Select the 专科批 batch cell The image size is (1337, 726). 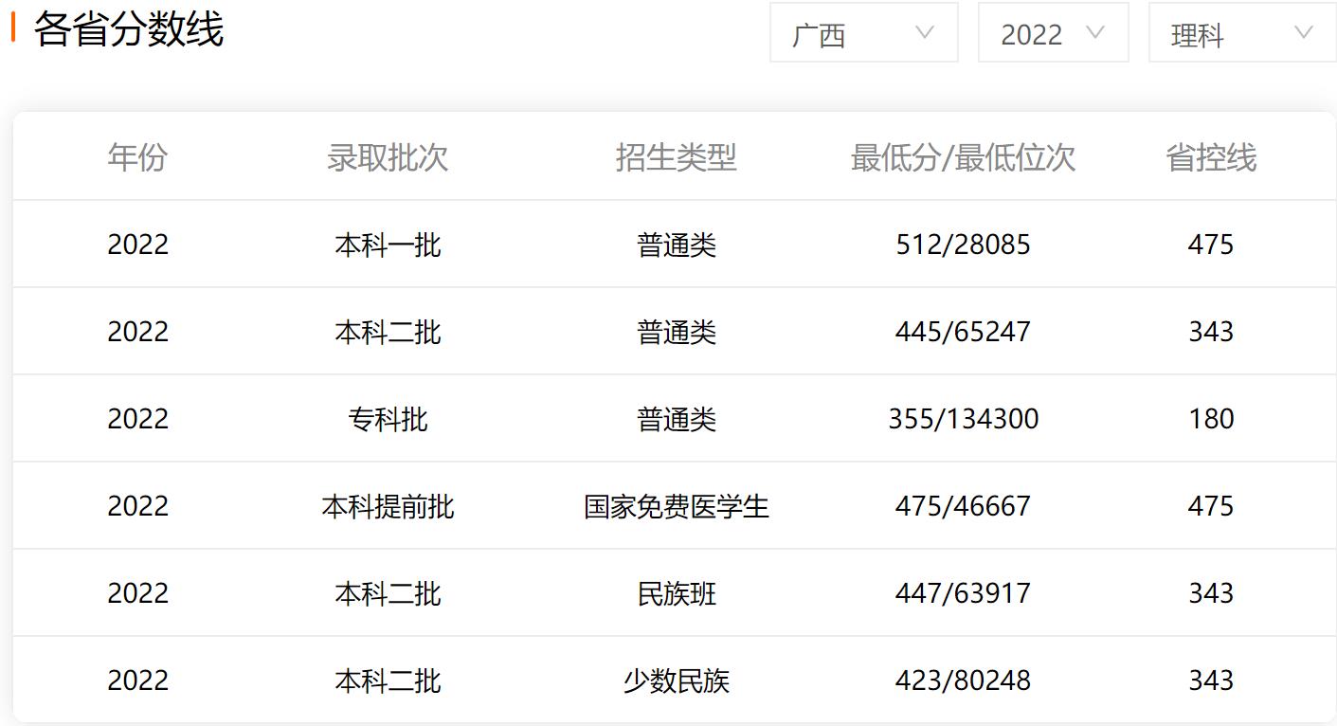tap(388, 419)
